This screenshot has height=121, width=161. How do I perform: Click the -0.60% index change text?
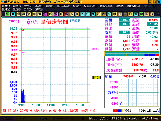[x=154, y=76]
